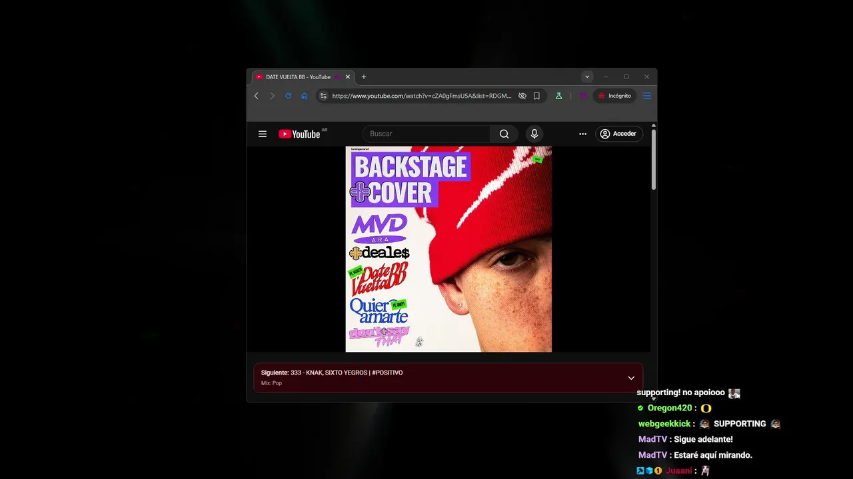Screen dimensions: 853x479
Task: Click the YouTube search magnifier button
Action: coord(504,134)
